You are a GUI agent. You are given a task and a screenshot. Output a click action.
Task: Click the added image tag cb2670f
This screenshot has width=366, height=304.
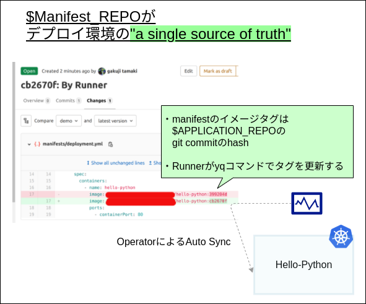[218, 201]
